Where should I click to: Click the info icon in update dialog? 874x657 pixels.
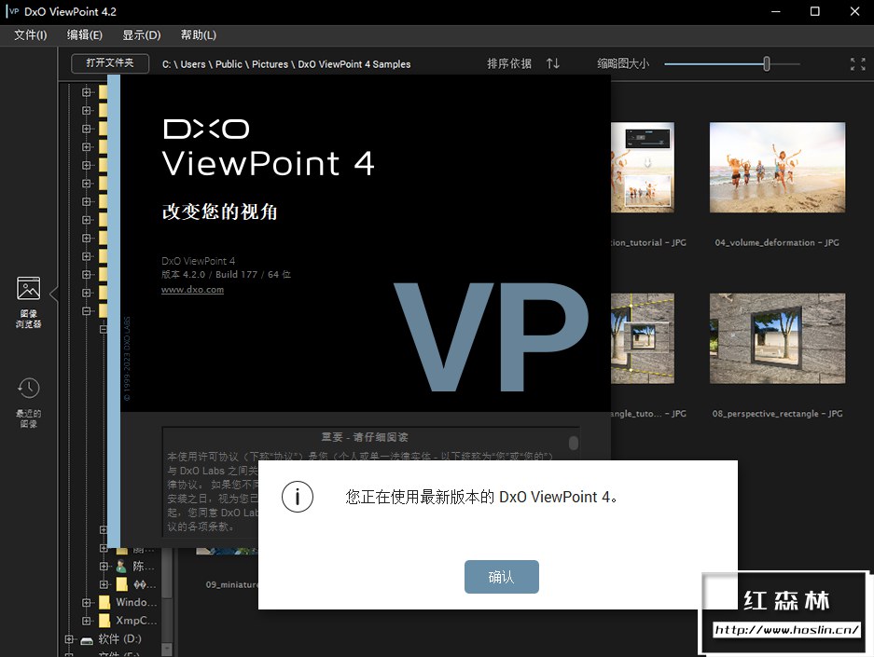[298, 497]
